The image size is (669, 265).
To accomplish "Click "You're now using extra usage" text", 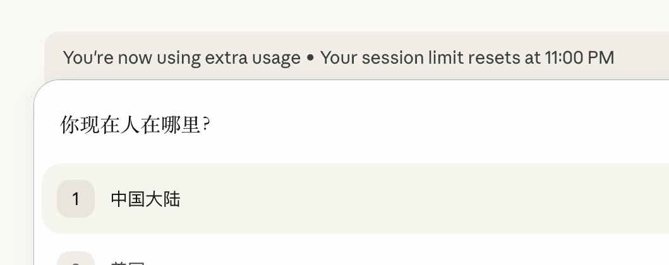I will point(181,58).
